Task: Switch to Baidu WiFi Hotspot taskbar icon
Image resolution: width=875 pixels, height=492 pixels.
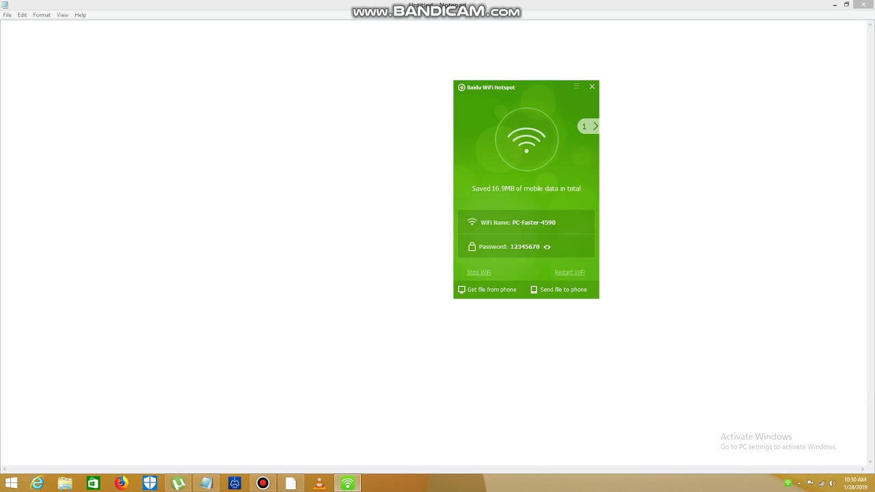Action: point(347,483)
